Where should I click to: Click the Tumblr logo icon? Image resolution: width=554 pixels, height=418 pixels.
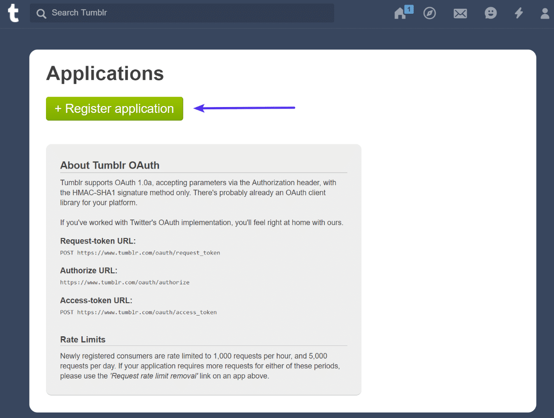tap(13, 13)
